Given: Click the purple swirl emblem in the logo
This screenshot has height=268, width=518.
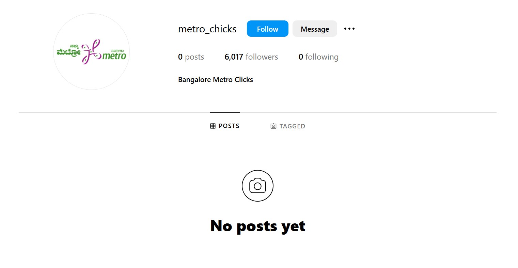Looking at the screenshot, I should pyautogui.click(x=91, y=51).
